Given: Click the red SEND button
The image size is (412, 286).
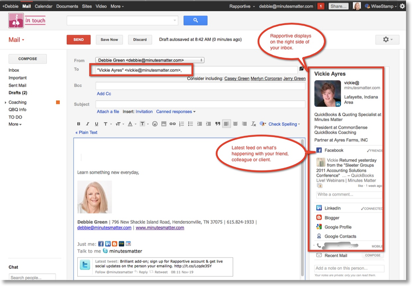Looking at the screenshot, I should click(79, 40).
